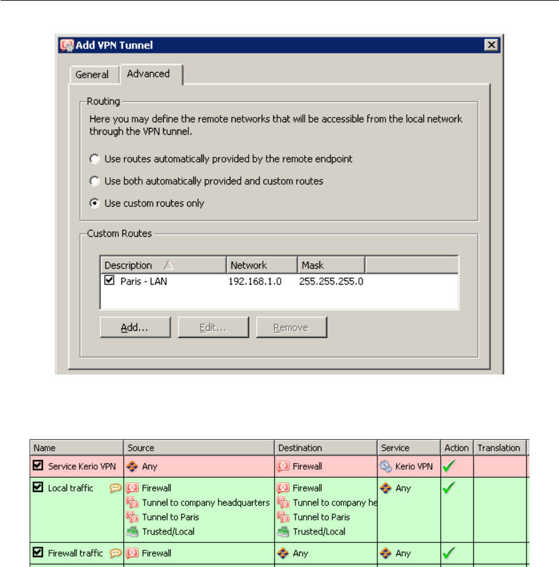This screenshot has width=559, height=567.
Task: Click Firewall icon in Local traffic source
Action: (132, 488)
